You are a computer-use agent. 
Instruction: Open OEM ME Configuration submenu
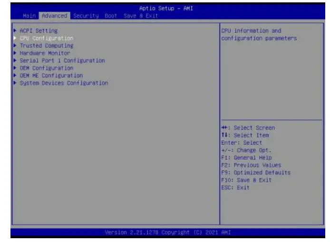[x=51, y=75]
